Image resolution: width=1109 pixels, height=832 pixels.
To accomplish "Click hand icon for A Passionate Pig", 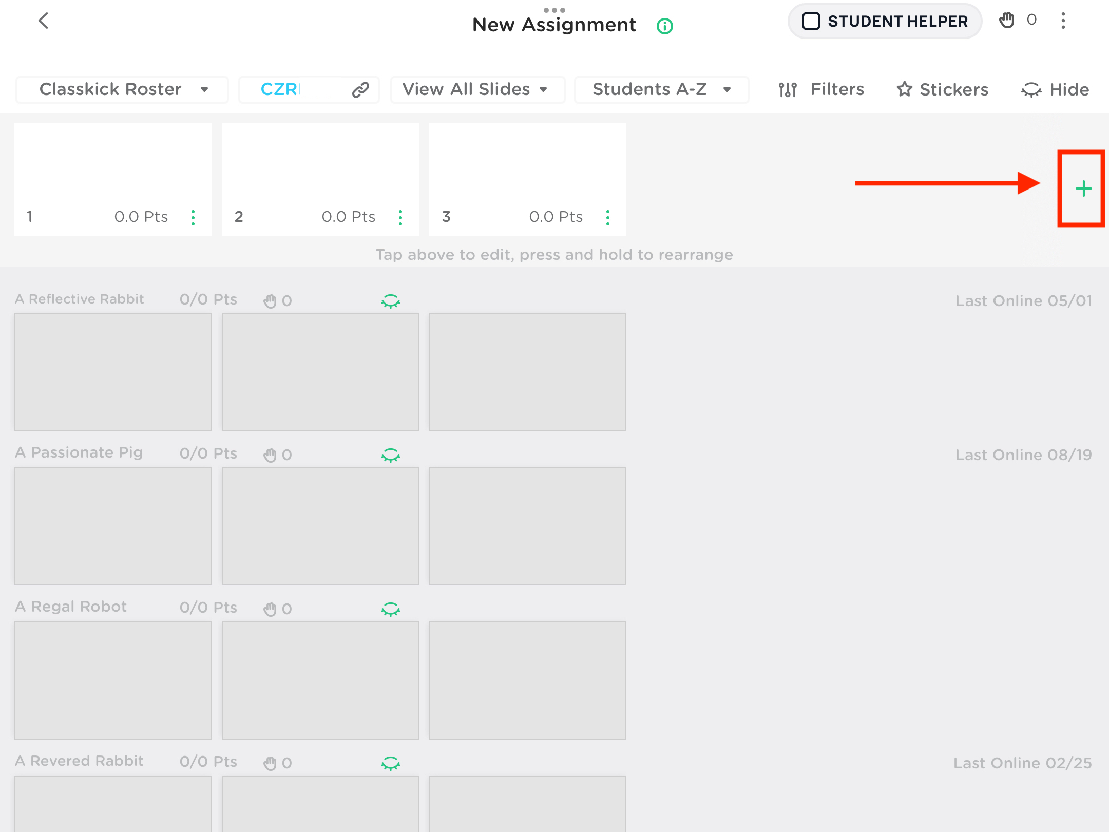I will click(x=270, y=455).
